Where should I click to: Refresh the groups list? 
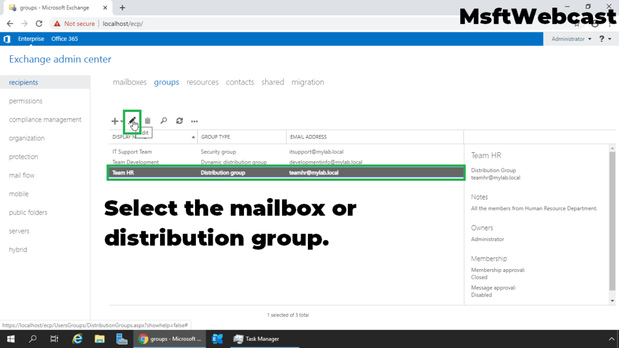pyautogui.click(x=179, y=121)
